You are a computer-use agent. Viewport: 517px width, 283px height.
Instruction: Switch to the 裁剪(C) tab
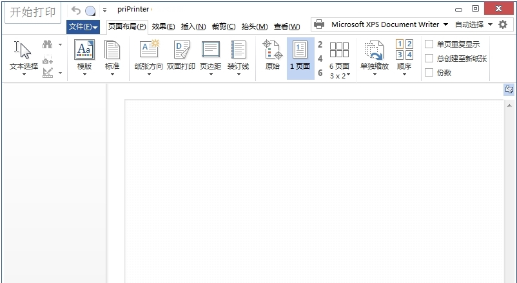pyautogui.click(x=224, y=26)
